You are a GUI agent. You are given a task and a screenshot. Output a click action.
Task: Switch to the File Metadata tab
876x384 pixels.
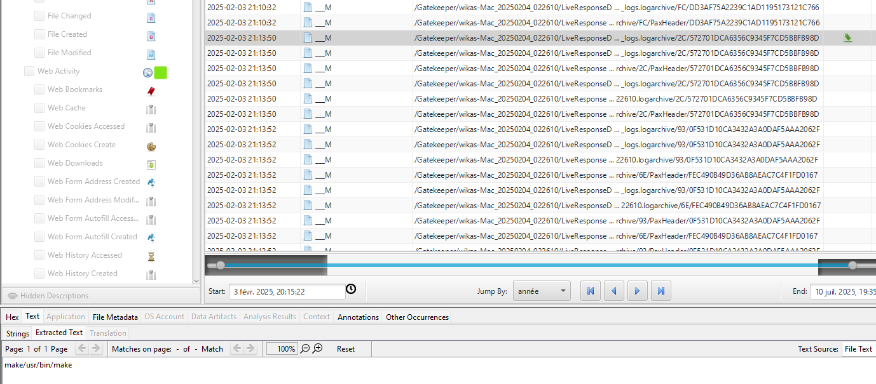115,317
